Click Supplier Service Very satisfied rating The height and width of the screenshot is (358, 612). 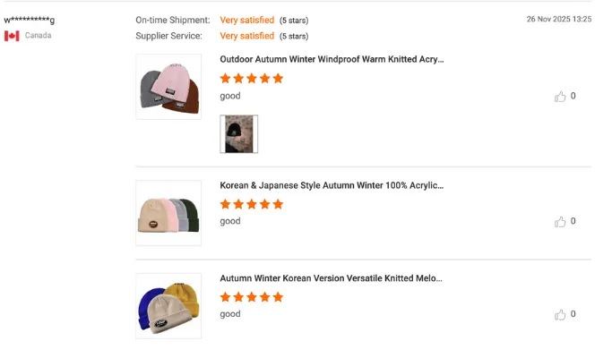(x=247, y=36)
